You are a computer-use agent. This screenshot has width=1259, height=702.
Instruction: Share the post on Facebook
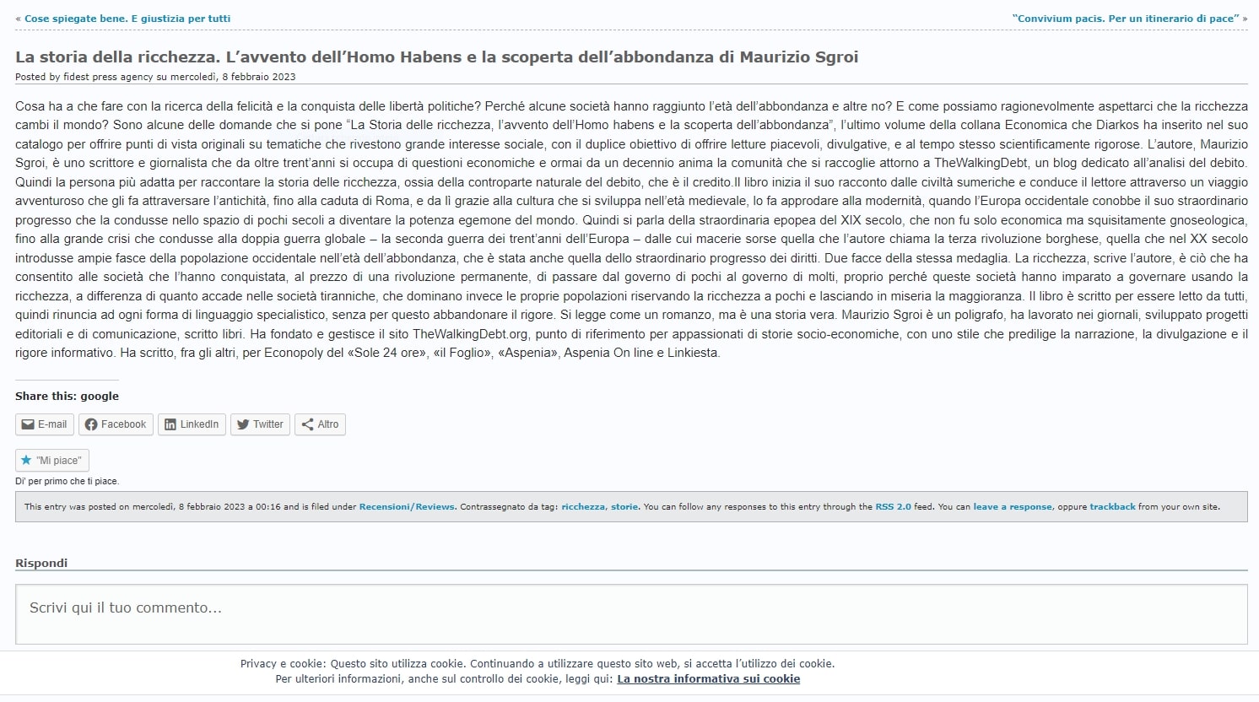pyautogui.click(x=116, y=424)
